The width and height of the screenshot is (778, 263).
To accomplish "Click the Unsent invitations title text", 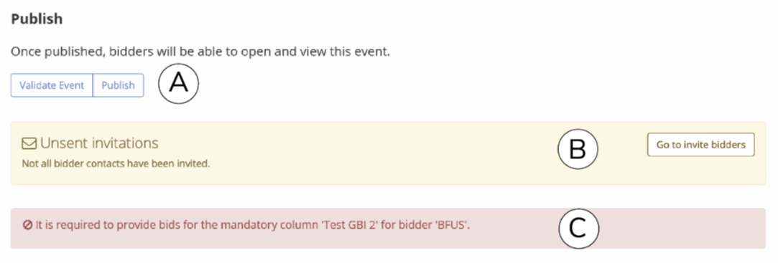I will click(99, 143).
